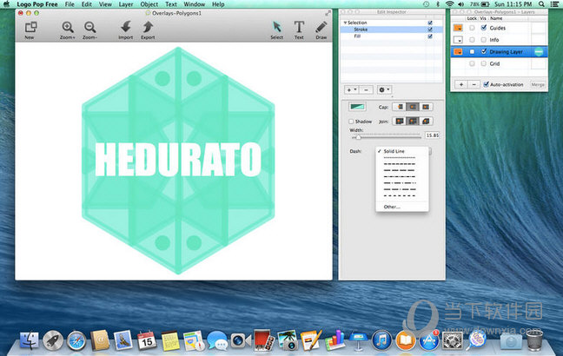Open Spotlight search in the menu bar

coord(541,4)
